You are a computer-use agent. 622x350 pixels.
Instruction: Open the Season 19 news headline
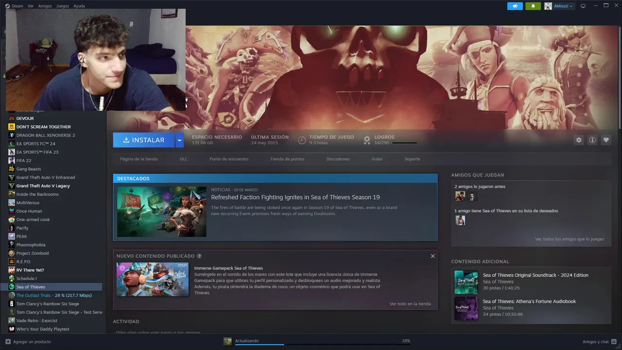(295, 197)
